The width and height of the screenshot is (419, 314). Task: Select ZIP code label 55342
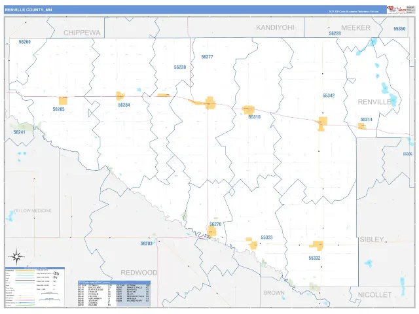point(329,96)
